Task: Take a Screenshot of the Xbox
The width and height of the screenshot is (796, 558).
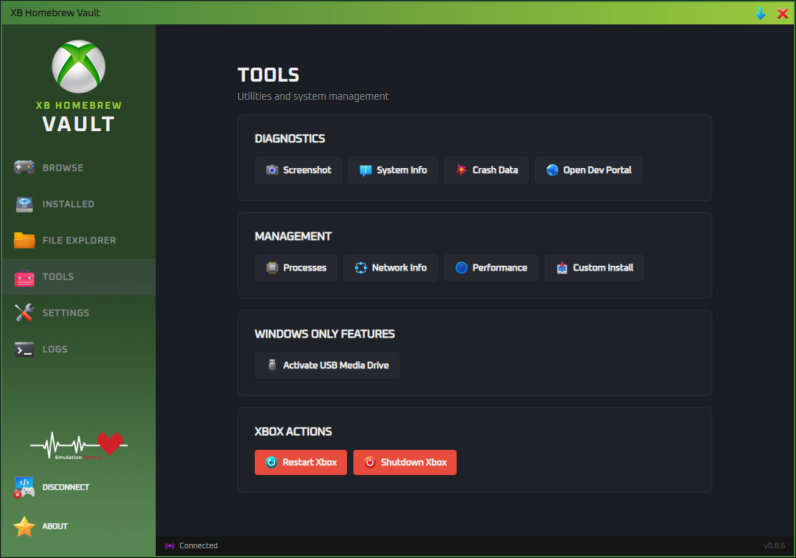Action: [x=299, y=170]
